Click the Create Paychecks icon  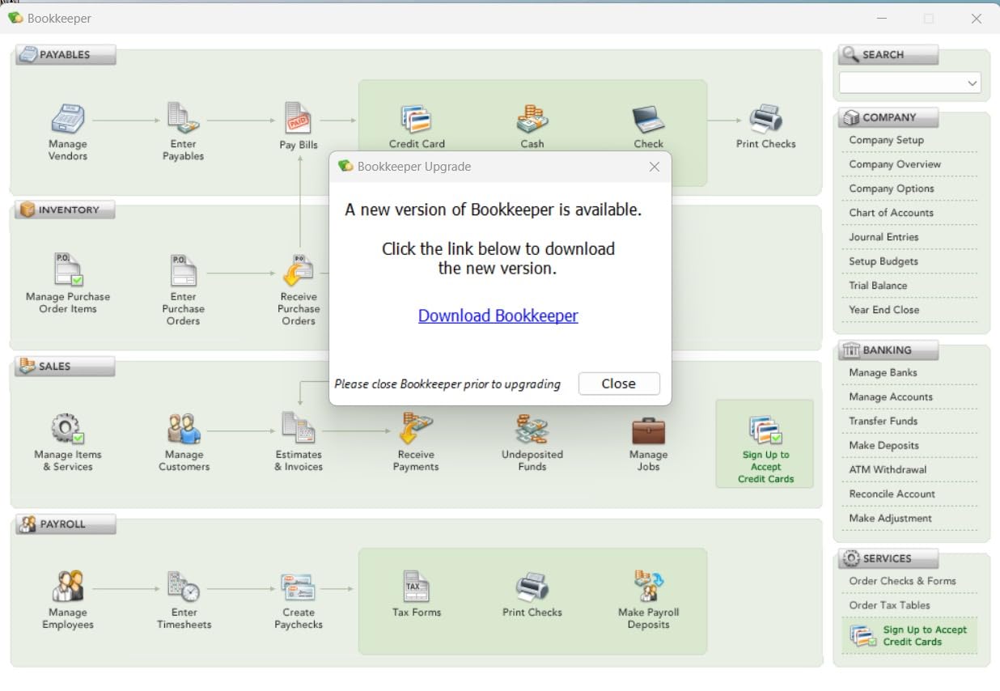299,587
